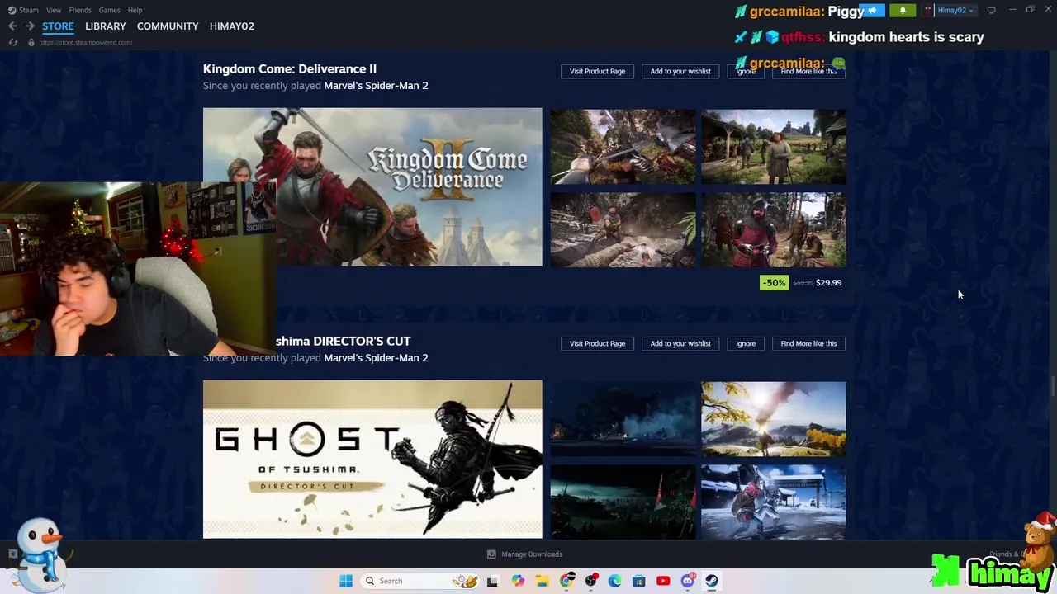Click the store page vertical scrollbar
The image size is (1057, 594).
click(x=1052, y=386)
